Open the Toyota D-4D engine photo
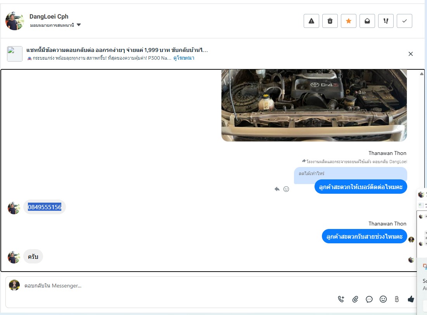 pyautogui.click(x=314, y=105)
